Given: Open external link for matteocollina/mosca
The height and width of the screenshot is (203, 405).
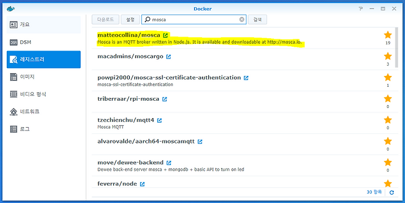Looking at the screenshot, I should 165,35.
